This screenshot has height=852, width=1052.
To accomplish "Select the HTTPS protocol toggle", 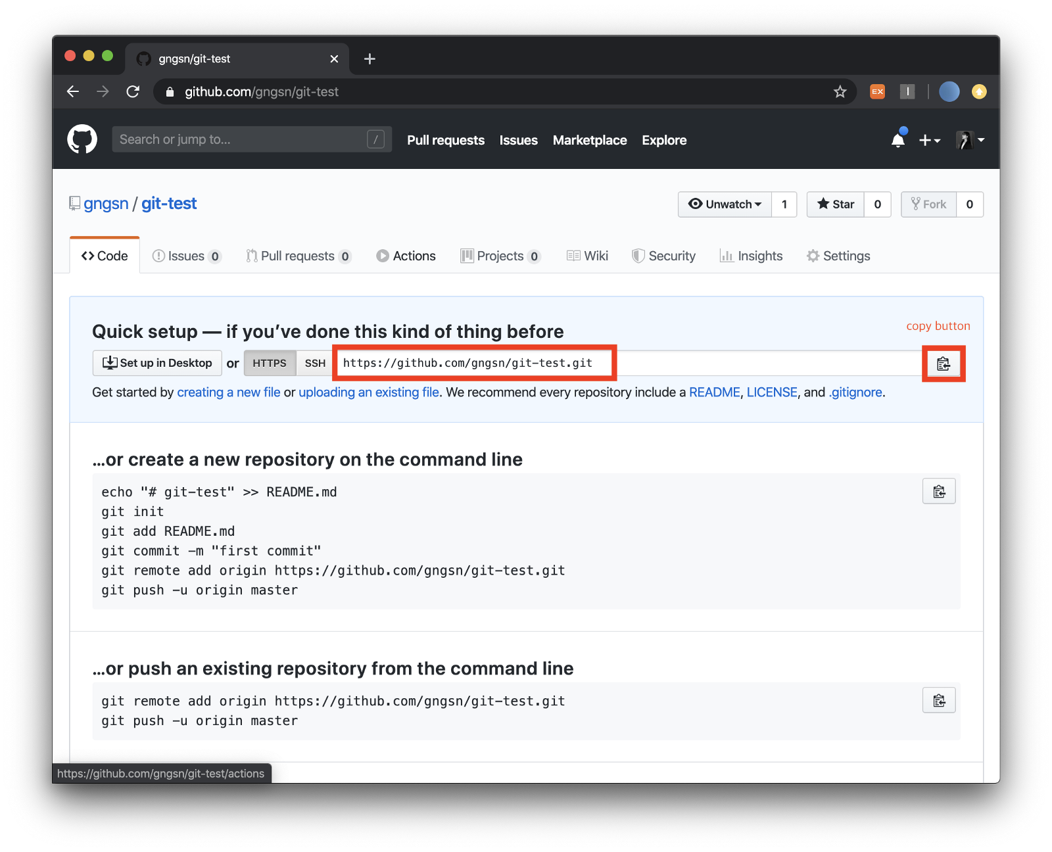I will tap(270, 363).
